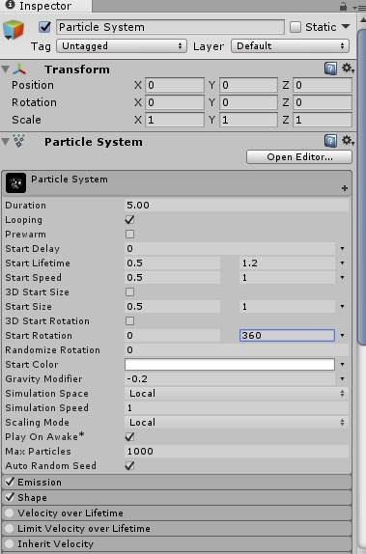Click the Duration field 5.00
The width and height of the screenshot is (366, 554).
237,206
